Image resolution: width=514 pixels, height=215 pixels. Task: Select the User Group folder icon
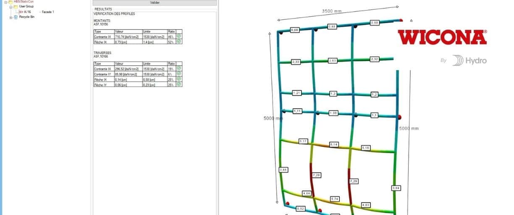[x=16, y=7]
